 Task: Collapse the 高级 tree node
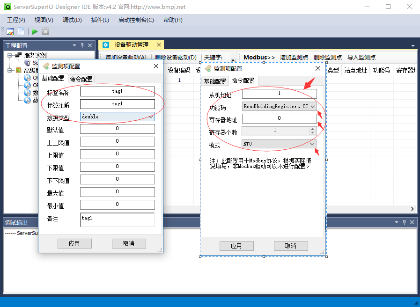point(10,70)
